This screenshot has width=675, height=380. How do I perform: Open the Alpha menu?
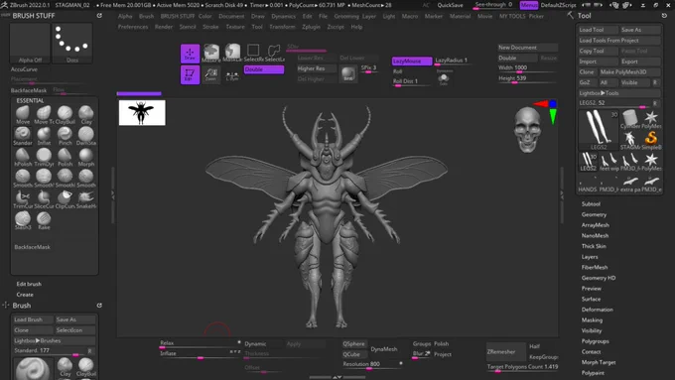125,16
